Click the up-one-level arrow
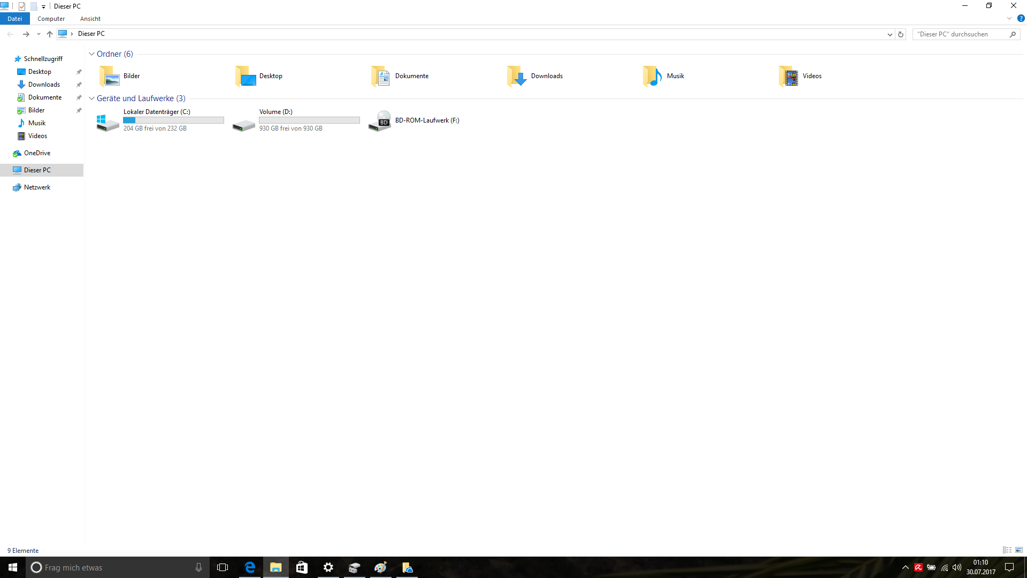This screenshot has width=1027, height=578. [x=50, y=34]
